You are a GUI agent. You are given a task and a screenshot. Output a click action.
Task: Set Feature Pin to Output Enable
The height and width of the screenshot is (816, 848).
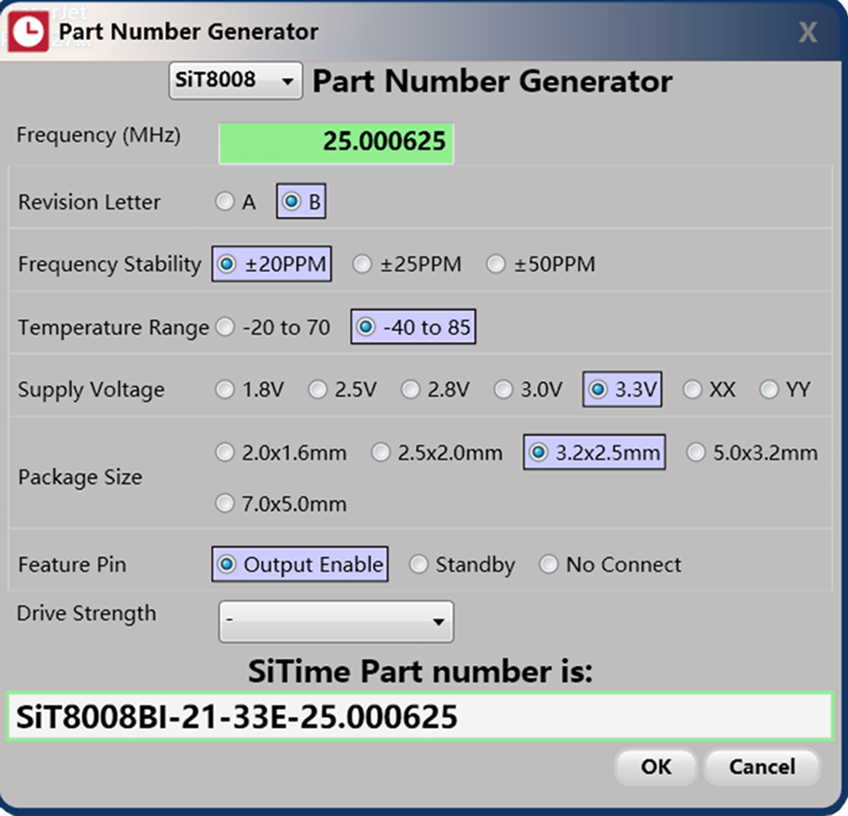tap(300, 564)
